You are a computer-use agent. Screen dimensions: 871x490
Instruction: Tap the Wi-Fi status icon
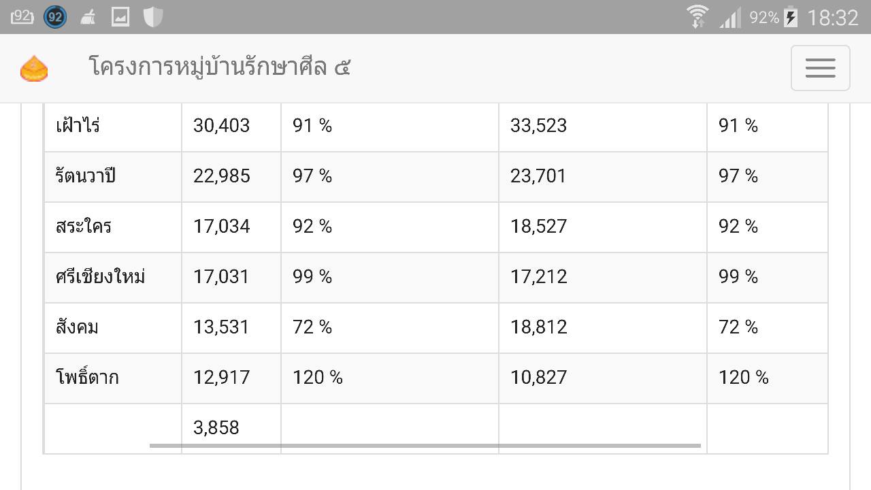[697, 16]
